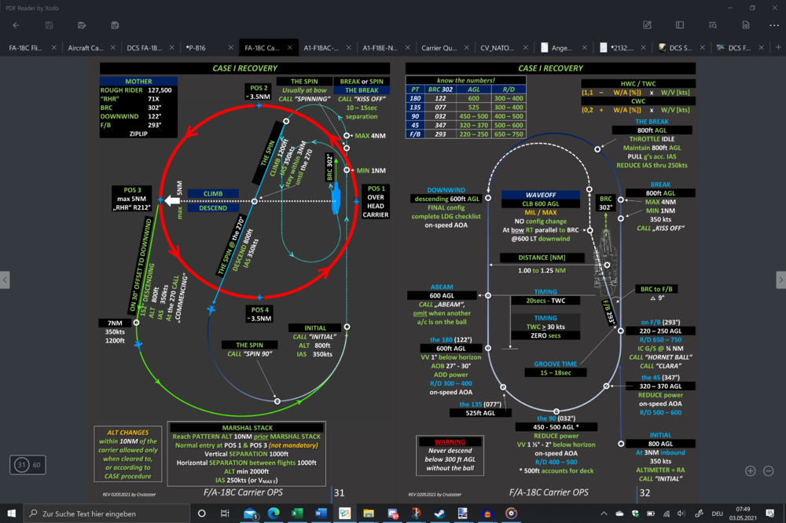Viewport: 786px width, 523px height.
Task: Switch to the DCS FA-18... tab
Action: (145, 48)
